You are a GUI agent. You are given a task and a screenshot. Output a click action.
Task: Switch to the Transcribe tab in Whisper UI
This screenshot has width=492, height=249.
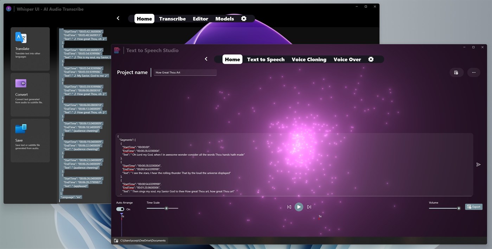coord(172,19)
